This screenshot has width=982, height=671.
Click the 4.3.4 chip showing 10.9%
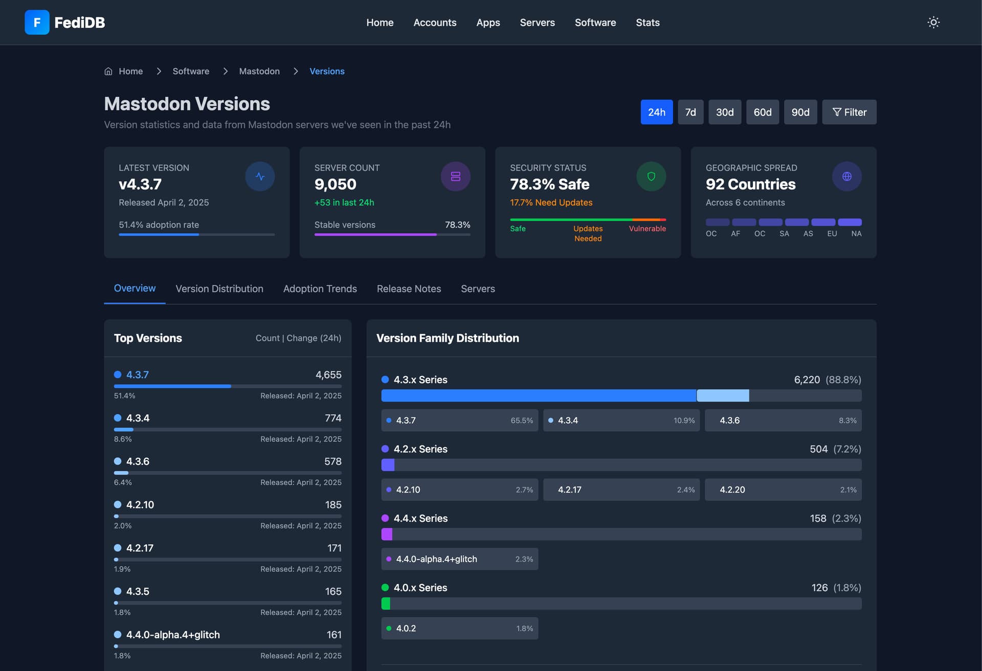(x=621, y=420)
